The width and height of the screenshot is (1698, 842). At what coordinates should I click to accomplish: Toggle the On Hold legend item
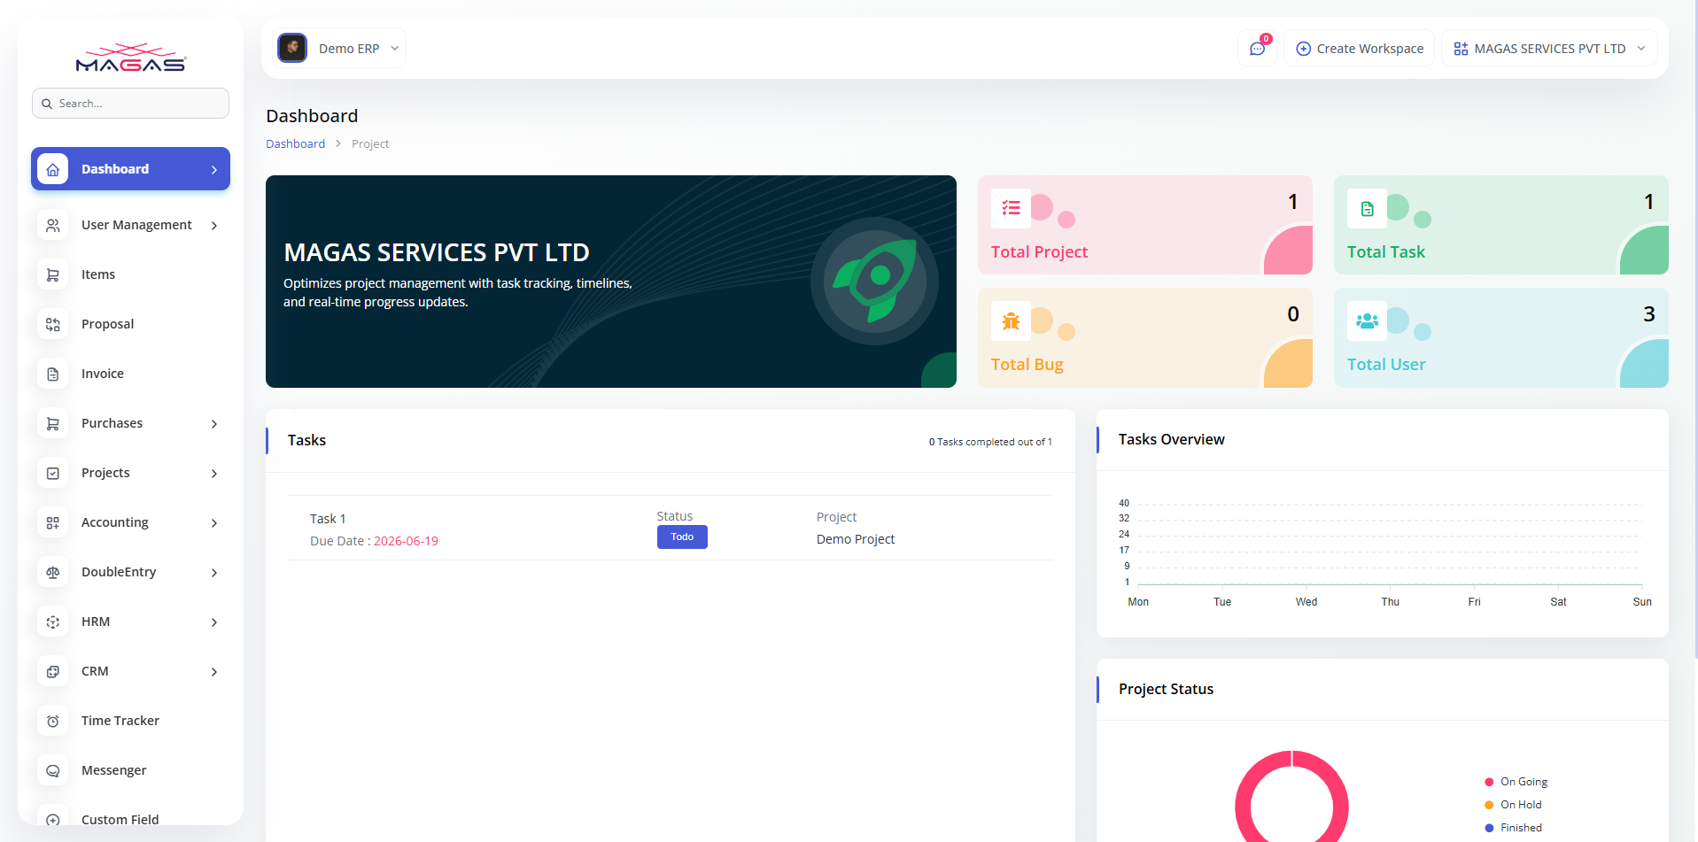click(x=1514, y=805)
